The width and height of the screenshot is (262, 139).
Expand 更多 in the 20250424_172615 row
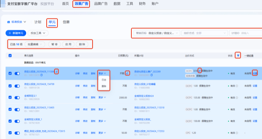[102, 133]
